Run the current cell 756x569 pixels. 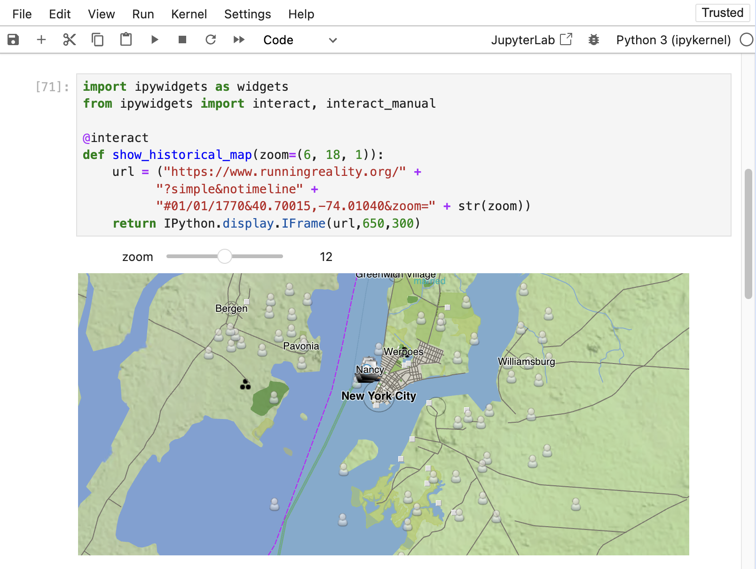tap(154, 40)
